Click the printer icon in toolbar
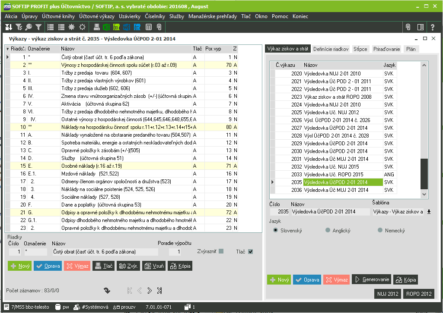Screen dimensions: 443x313 (97, 27)
